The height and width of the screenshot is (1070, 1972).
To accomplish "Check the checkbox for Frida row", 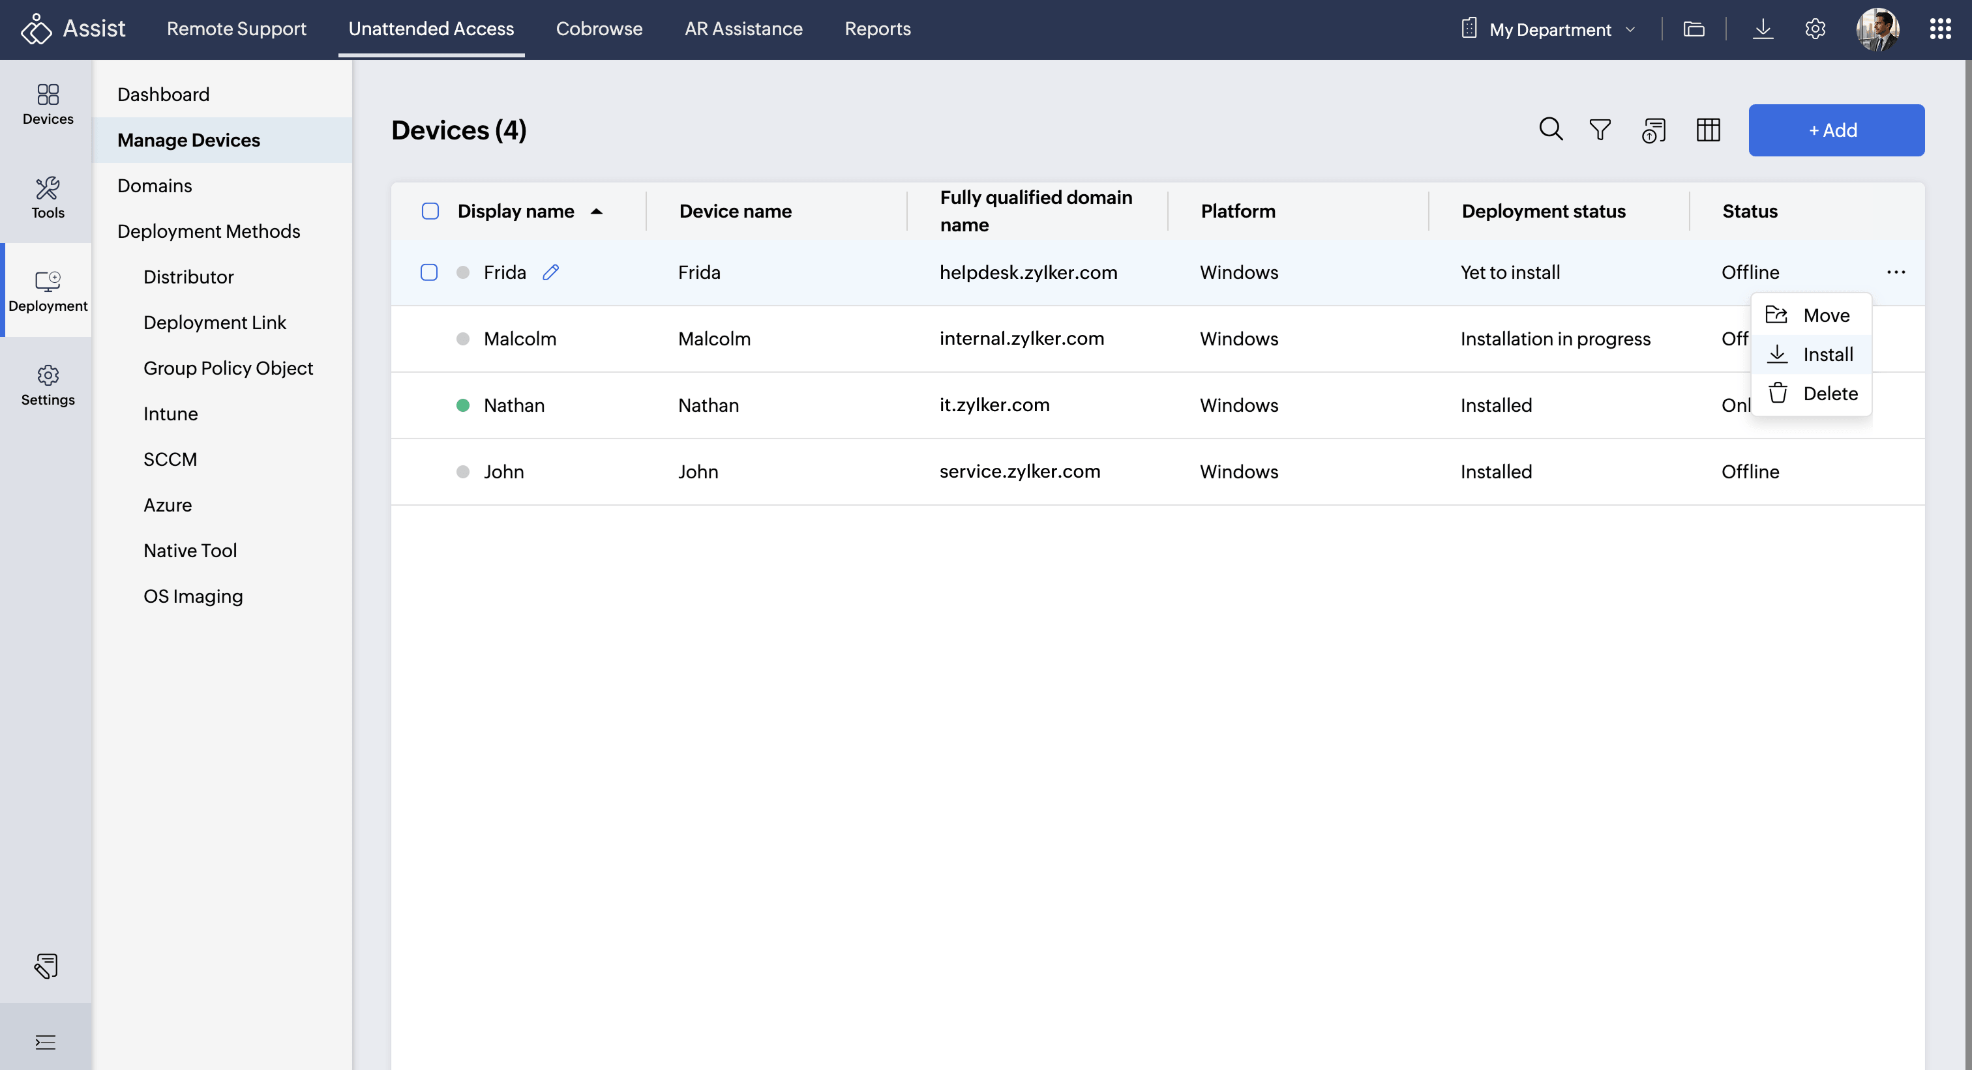I will tap(428, 272).
